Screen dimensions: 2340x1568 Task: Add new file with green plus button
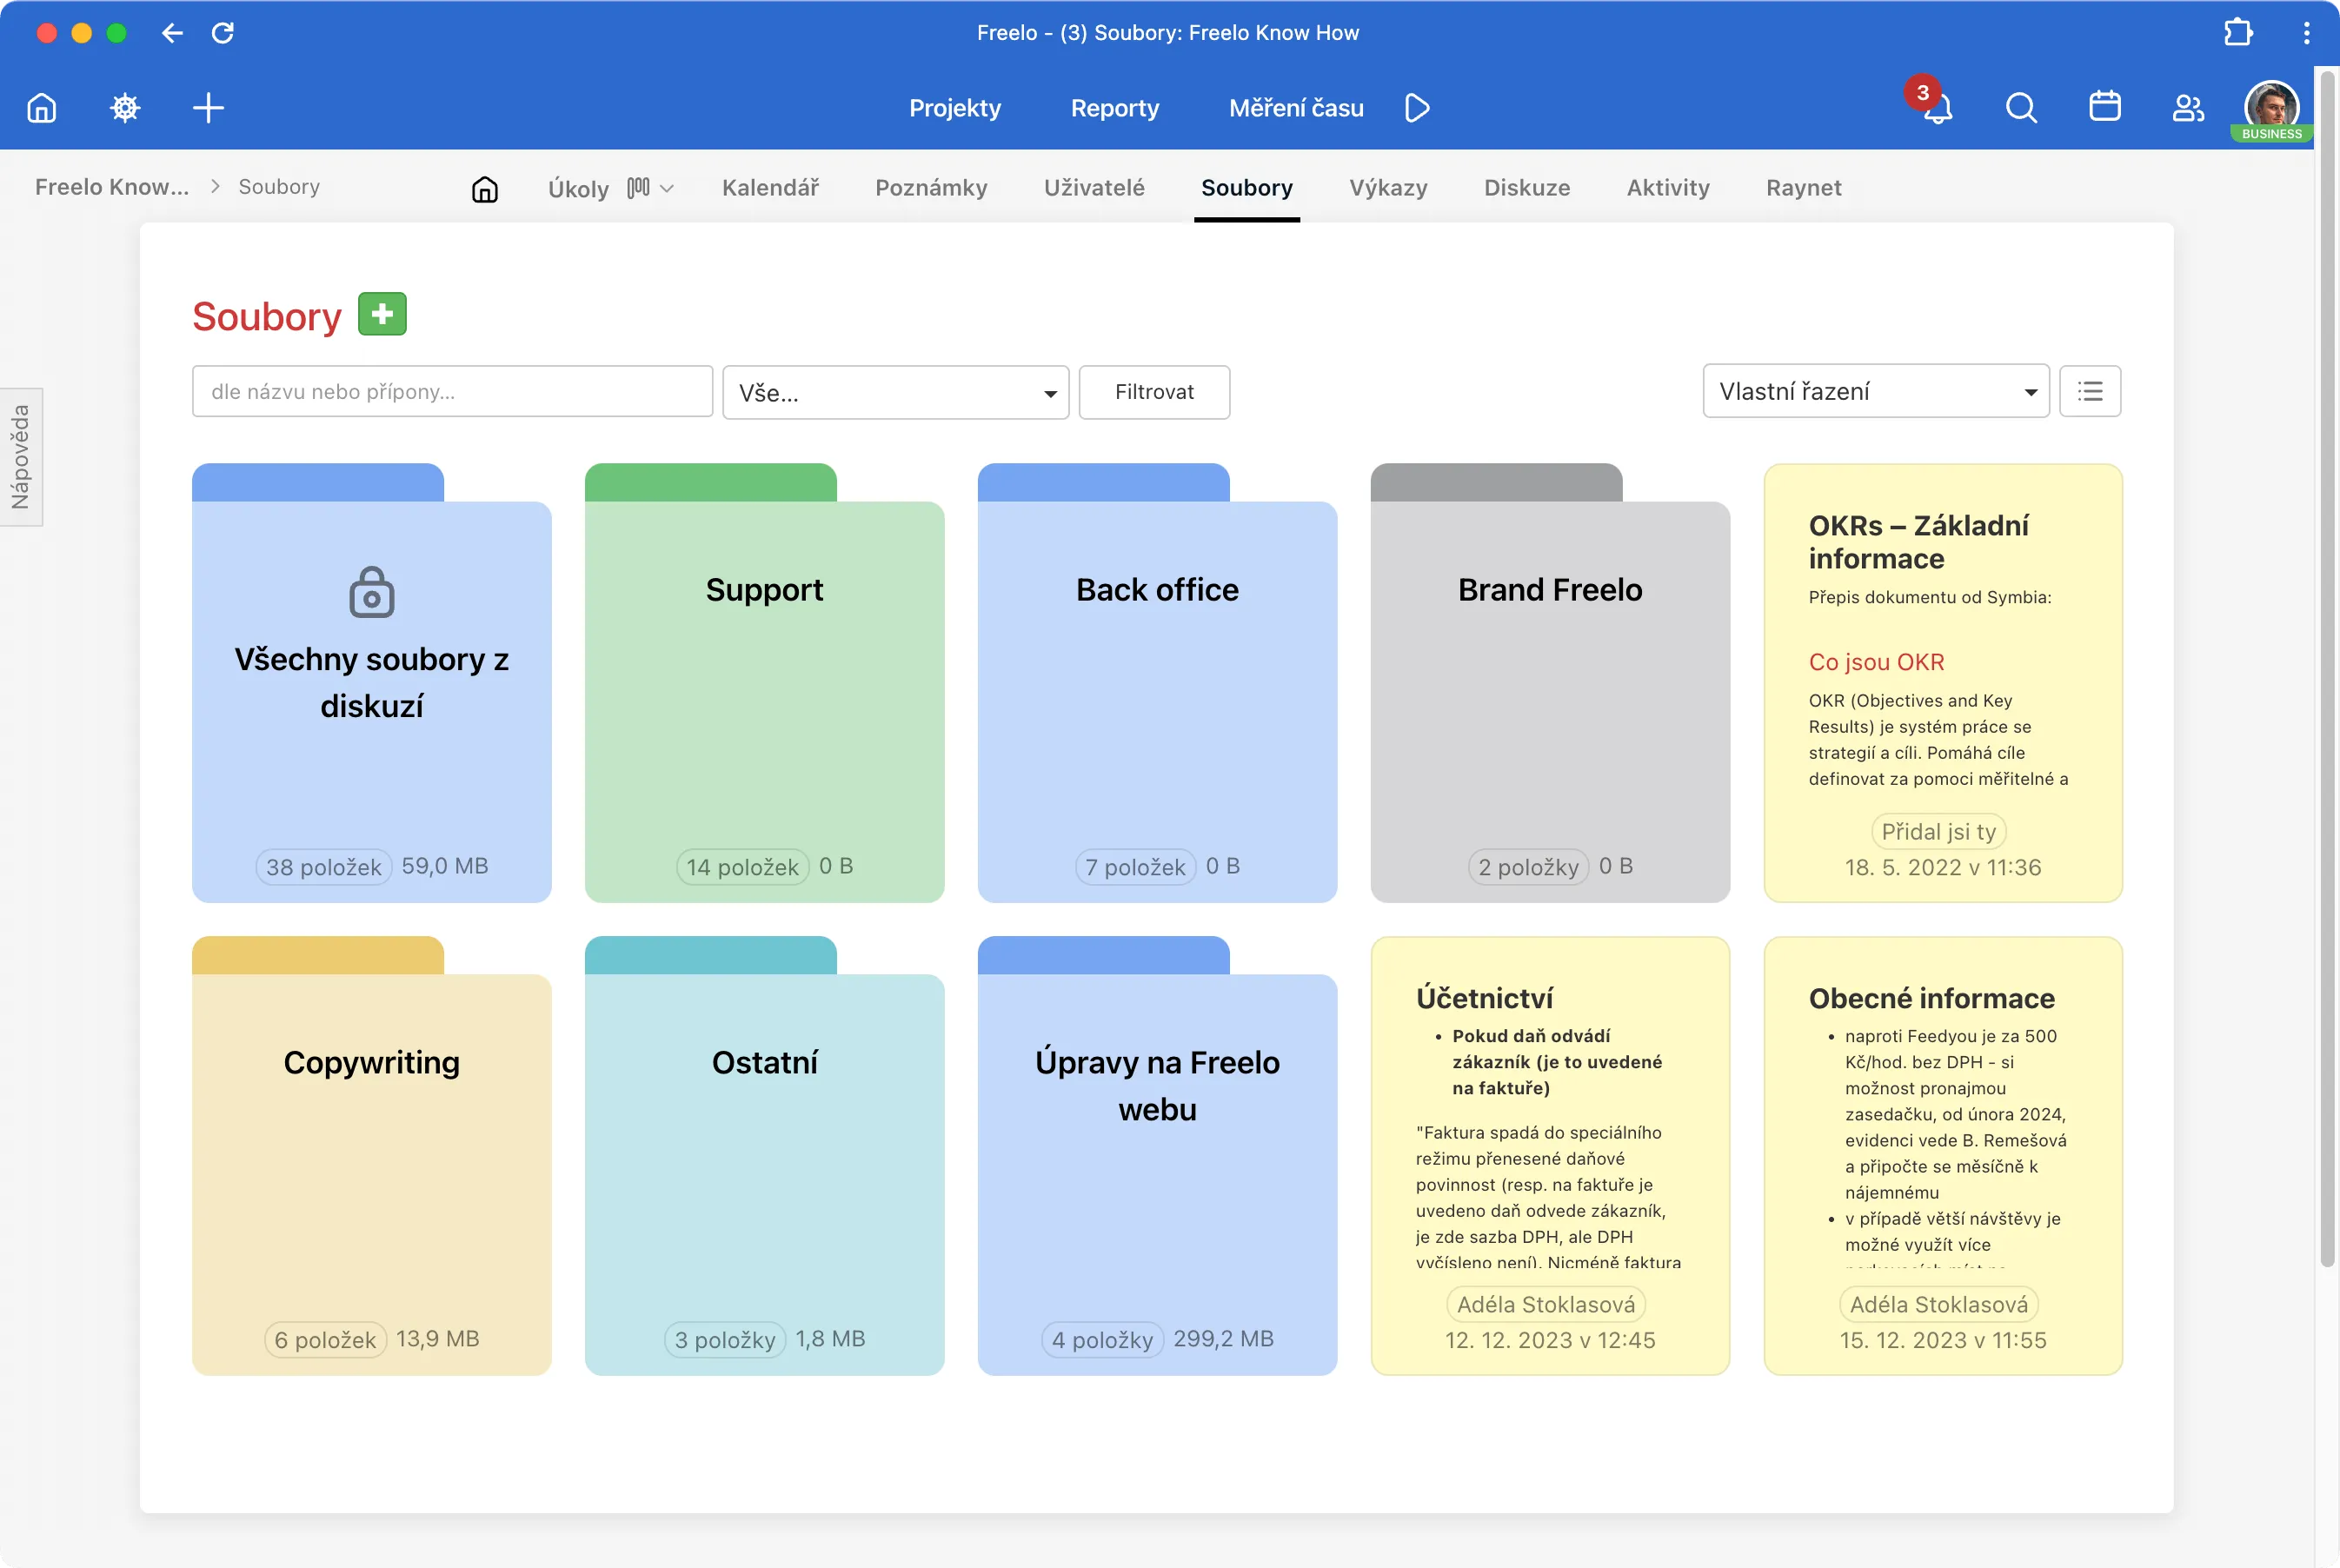coord(382,314)
